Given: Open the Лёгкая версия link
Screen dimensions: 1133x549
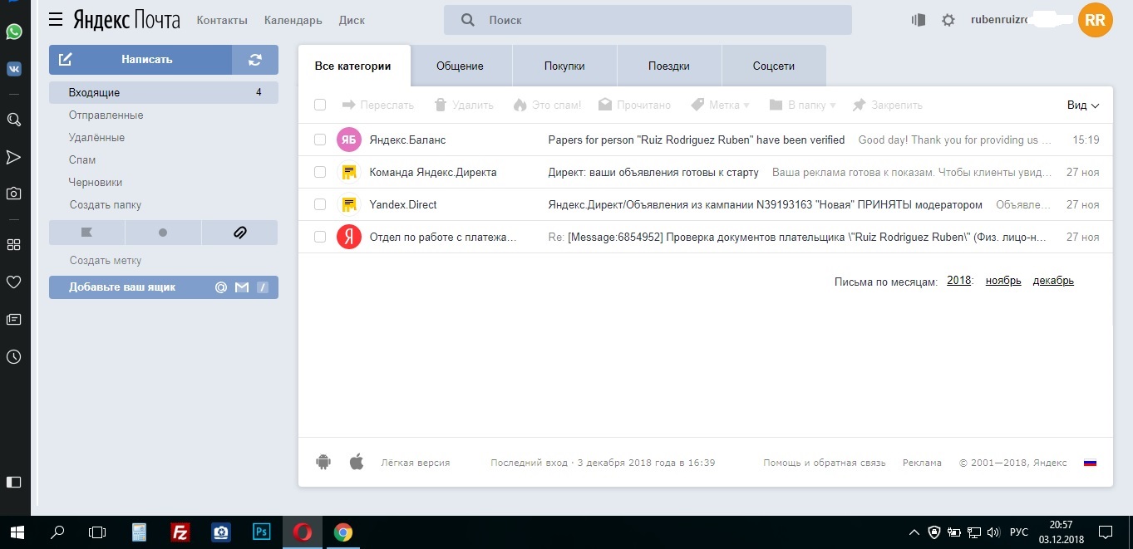Looking at the screenshot, I should (416, 463).
